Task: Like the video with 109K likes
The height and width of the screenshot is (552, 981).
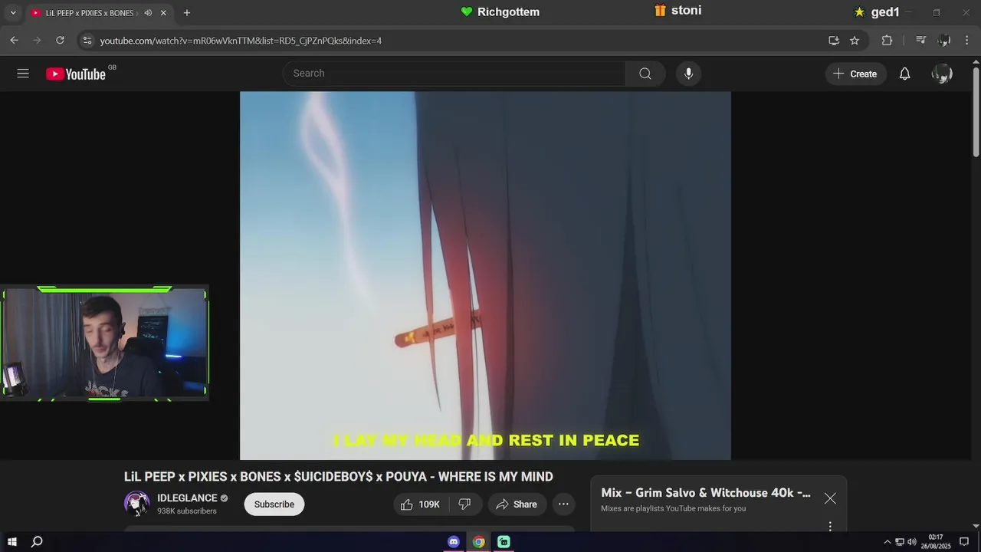Action: [421, 504]
